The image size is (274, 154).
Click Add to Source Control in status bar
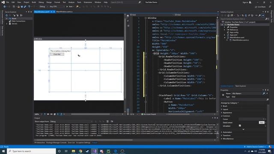tap(255, 147)
